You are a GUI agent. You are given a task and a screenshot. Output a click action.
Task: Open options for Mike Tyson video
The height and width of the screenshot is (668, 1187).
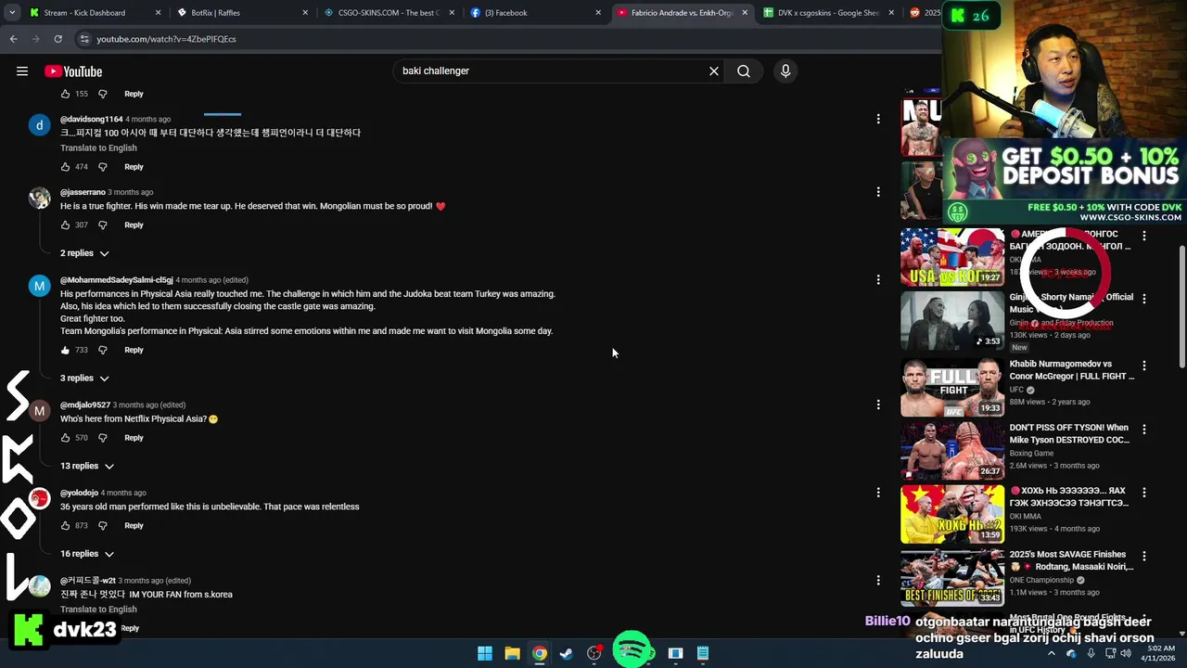1144,430
